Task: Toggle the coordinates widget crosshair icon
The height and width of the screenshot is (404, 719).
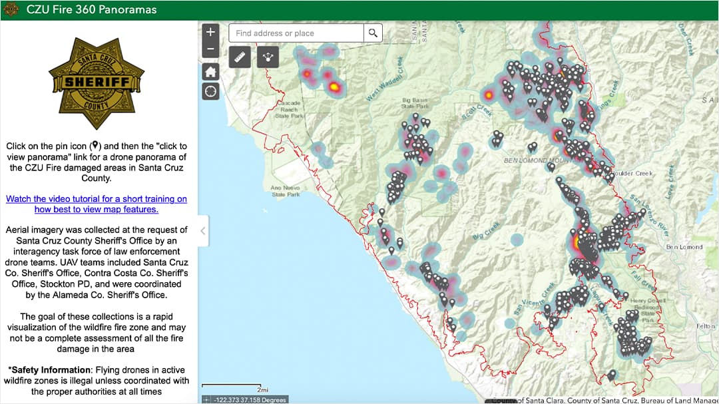Action: tap(207, 400)
